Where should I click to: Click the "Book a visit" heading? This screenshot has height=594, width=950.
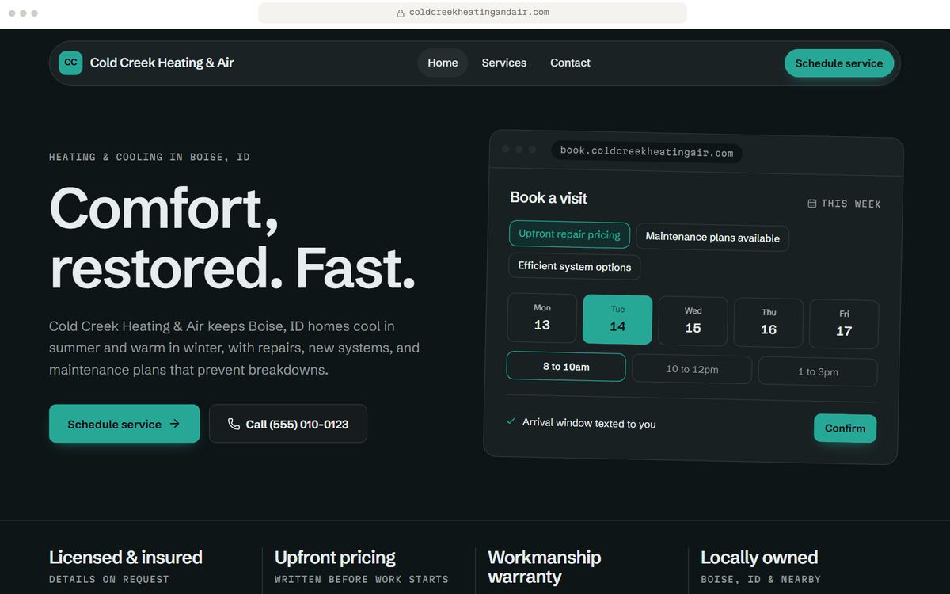coord(549,198)
